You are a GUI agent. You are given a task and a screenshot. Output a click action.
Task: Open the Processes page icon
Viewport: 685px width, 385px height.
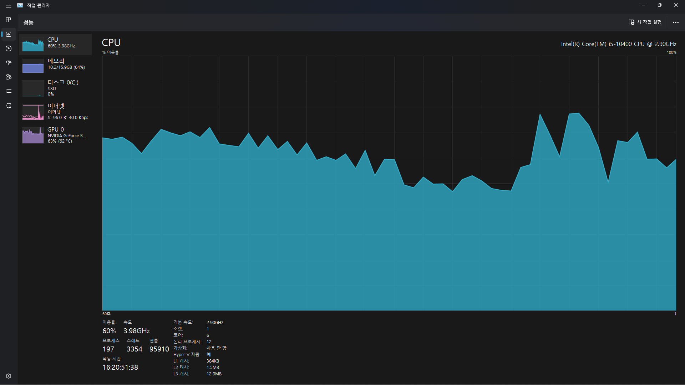point(9,20)
